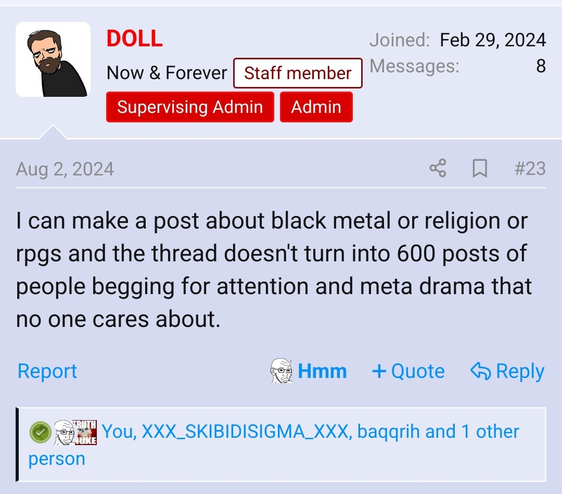Click the wojak reaction icon in reactions bar
The width and height of the screenshot is (562, 494).
click(x=64, y=433)
